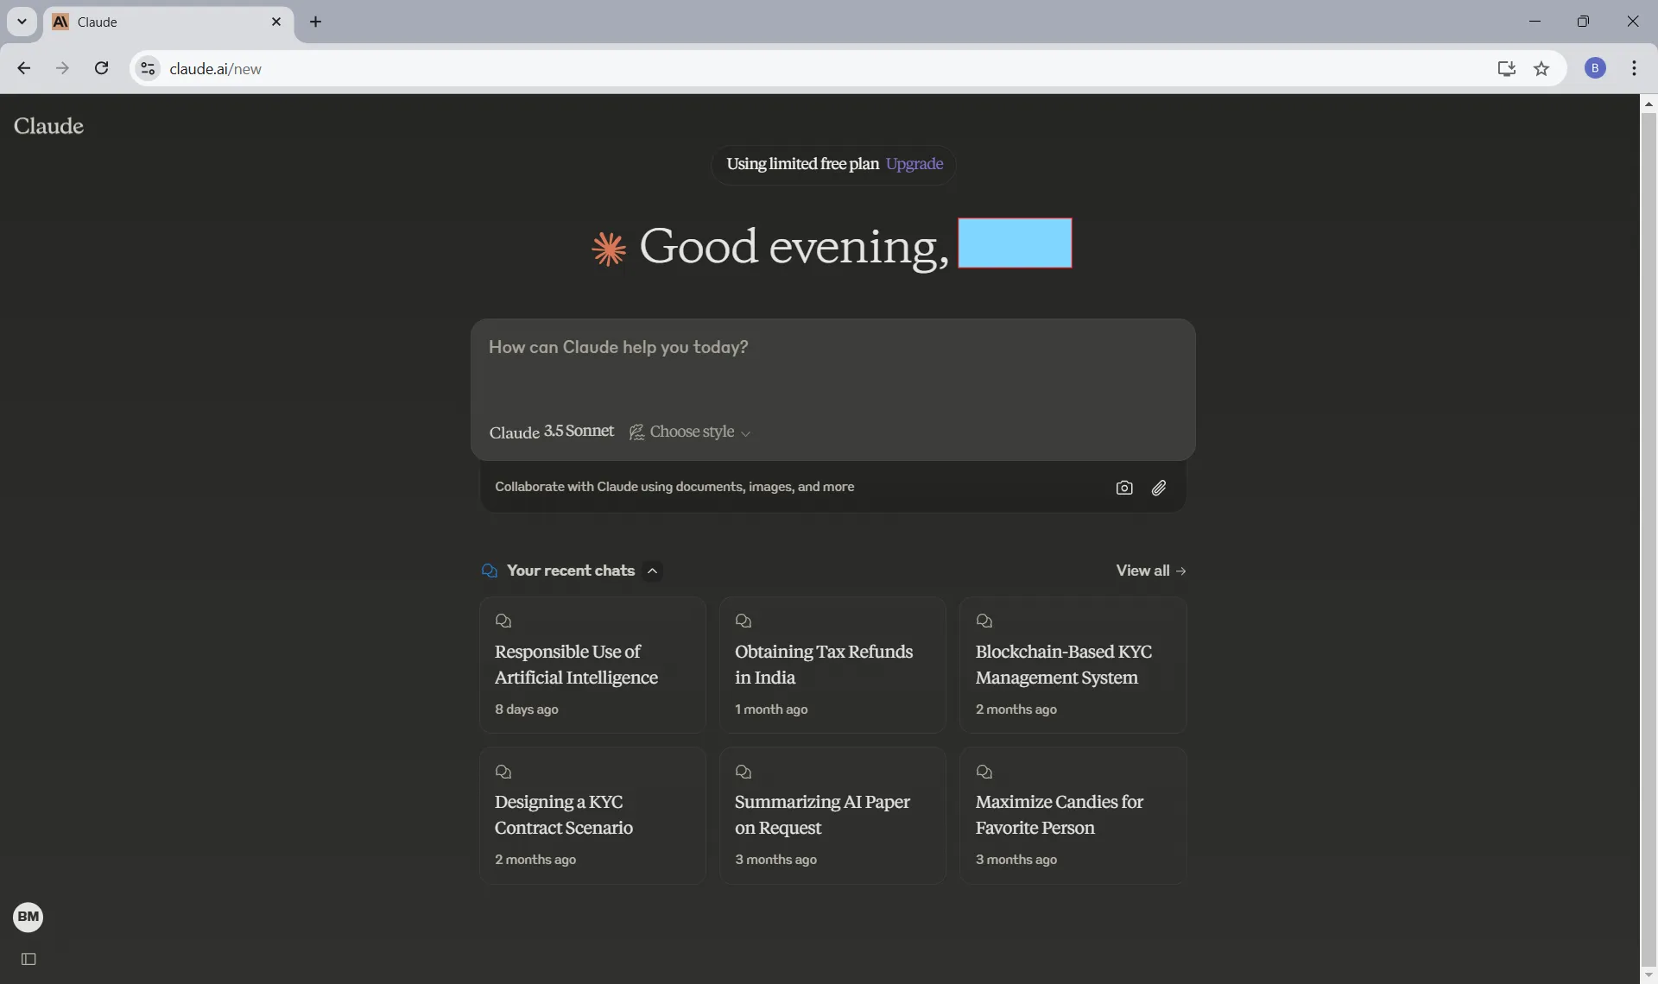Viewport: 1658px width, 984px height.
Task: Click the '1 month ago' timestamp
Action: click(x=771, y=710)
